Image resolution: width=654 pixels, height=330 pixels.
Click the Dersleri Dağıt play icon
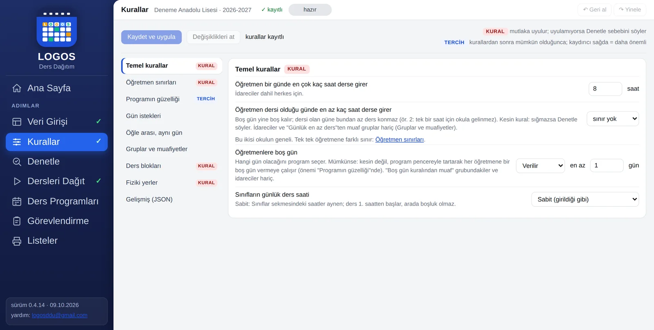pos(17,181)
